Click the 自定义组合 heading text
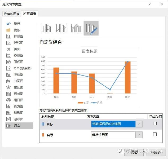 click(x=51, y=42)
